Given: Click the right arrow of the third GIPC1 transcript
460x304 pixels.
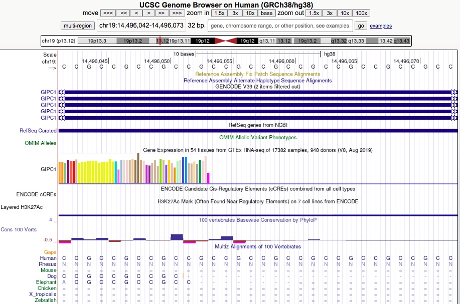Looking at the screenshot, I should pos(454,105).
